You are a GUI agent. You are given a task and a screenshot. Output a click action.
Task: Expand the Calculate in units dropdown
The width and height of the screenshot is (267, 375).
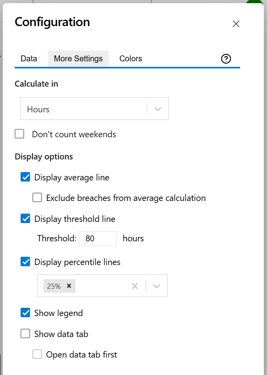[158, 108]
